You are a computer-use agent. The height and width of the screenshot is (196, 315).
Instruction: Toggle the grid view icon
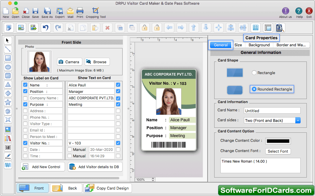pos(256,28)
